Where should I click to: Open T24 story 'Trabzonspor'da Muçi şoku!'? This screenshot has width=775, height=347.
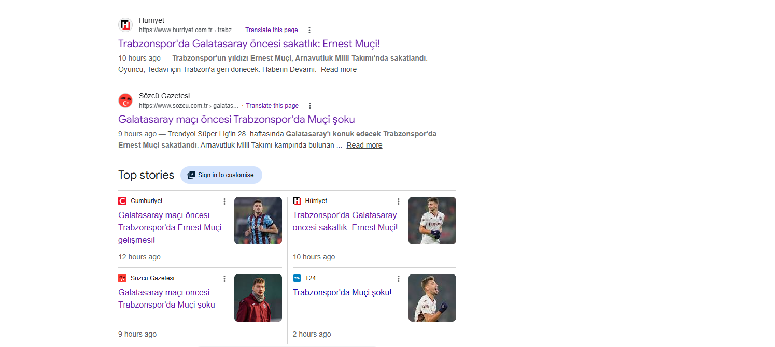pyautogui.click(x=342, y=292)
